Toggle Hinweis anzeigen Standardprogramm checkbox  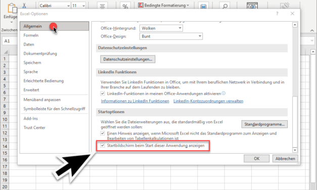(x=103, y=133)
